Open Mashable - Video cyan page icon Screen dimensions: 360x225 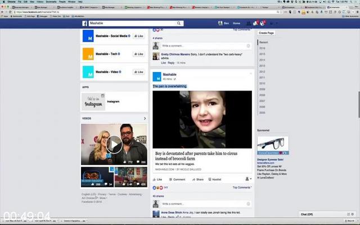(88, 72)
